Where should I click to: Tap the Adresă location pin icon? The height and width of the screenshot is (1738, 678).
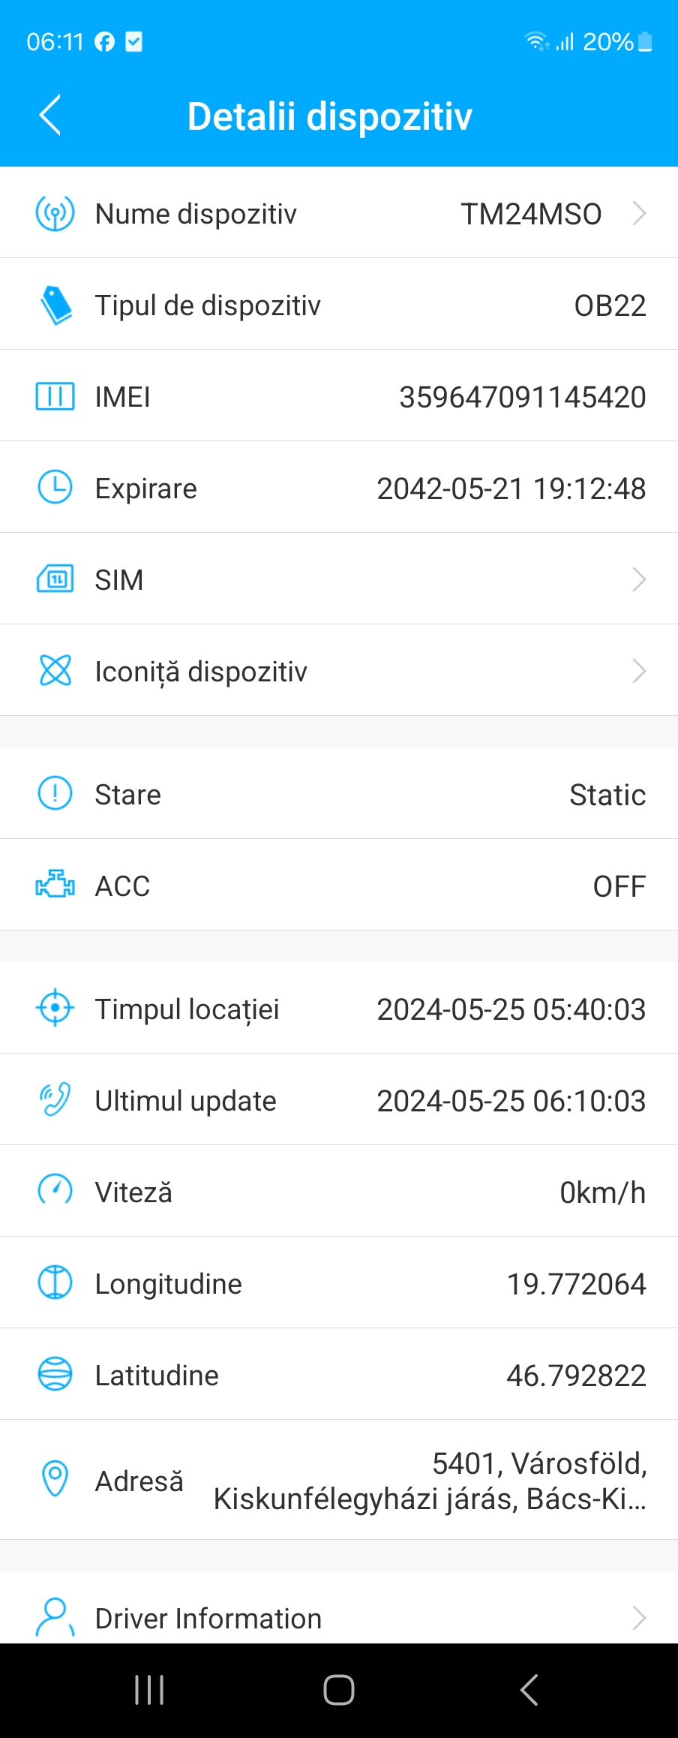coord(55,1479)
